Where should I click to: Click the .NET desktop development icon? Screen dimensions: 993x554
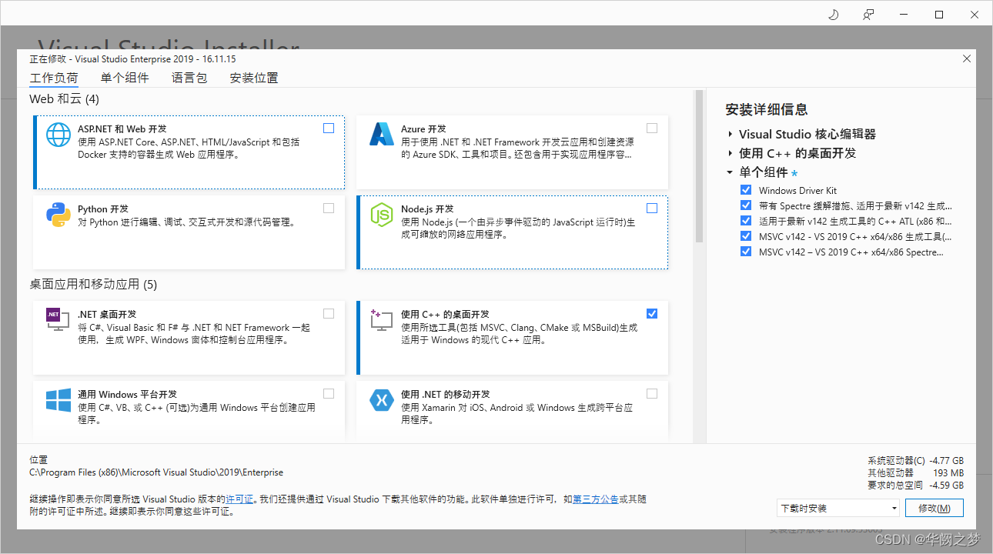click(x=58, y=319)
